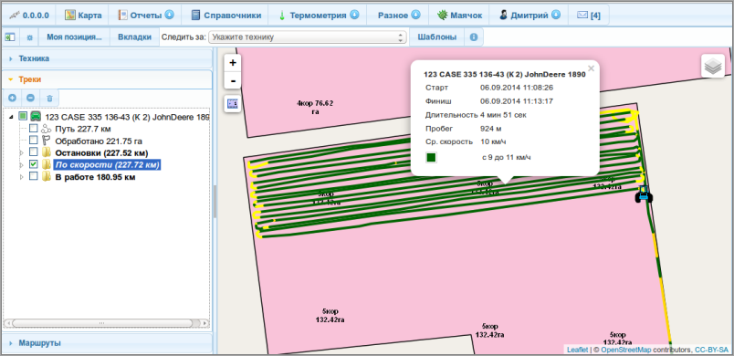Check the Обработано 221.75 га checkbox

pyautogui.click(x=33, y=141)
